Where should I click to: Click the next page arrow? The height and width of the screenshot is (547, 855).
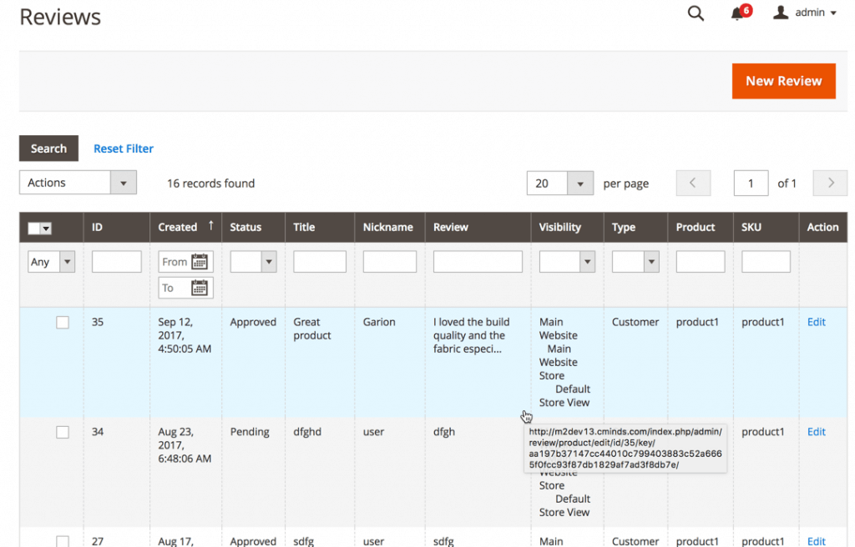829,183
